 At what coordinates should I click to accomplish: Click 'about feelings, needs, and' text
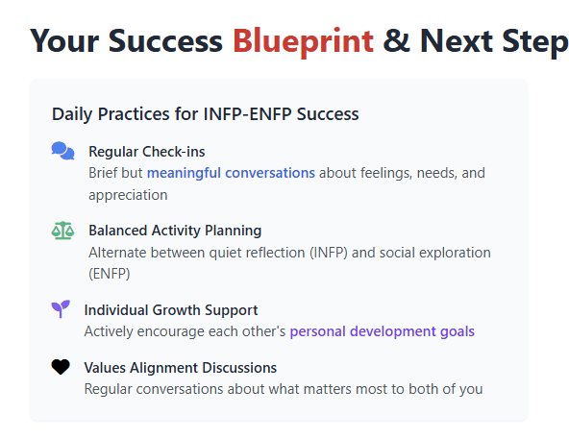pos(402,173)
